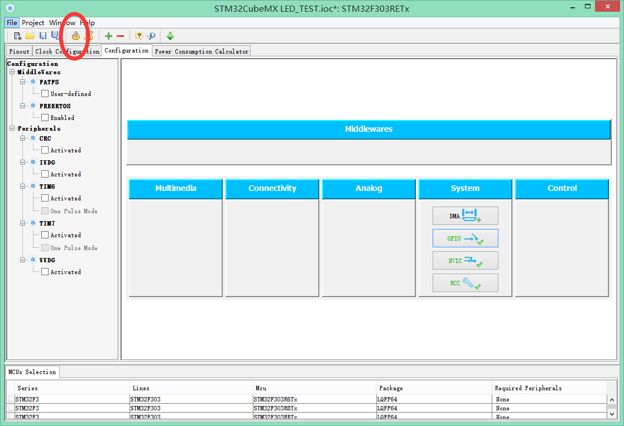Check Activated under TIM7
The height and width of the screenshot is (426, 624).
tap(45, 235)
